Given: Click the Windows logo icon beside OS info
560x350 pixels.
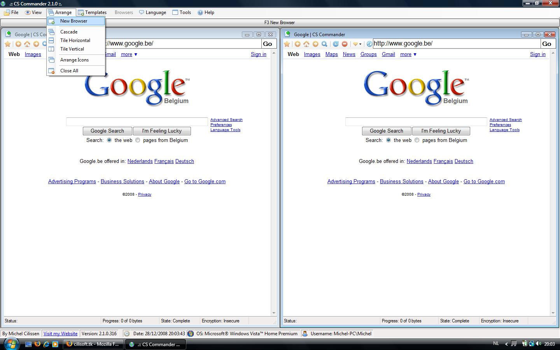Looking at the screenshot, I should (x=191, y=333).
